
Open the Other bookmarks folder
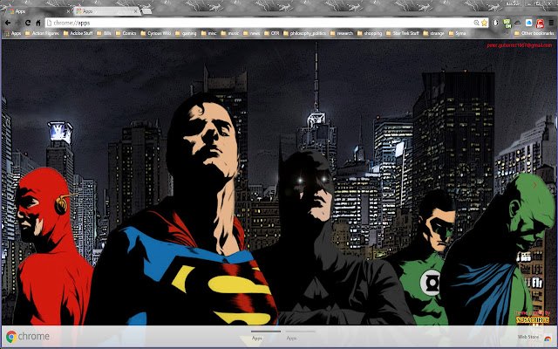[534, 33]
